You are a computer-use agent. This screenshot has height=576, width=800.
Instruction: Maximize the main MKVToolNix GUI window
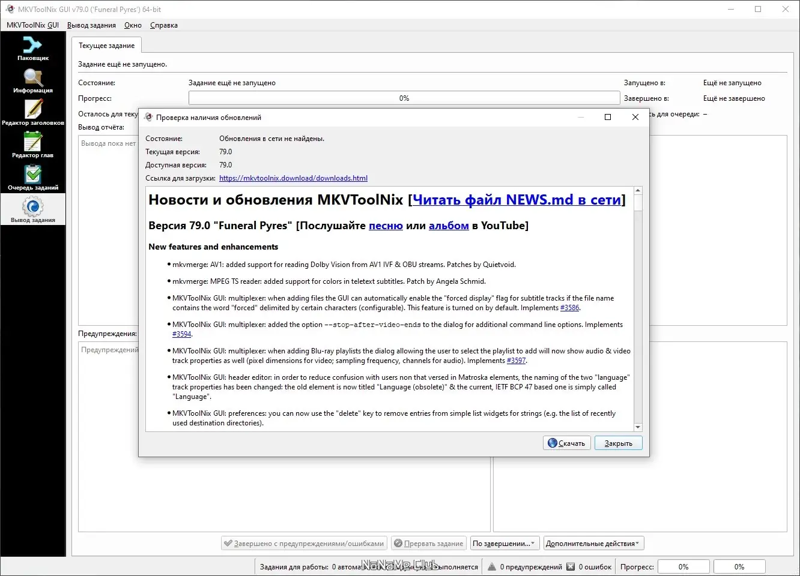pos(758,9)
